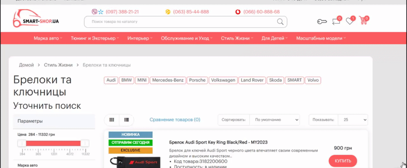
Task: Open Брелок Audi Sport Key Ring product
Action: pos(218,142)
